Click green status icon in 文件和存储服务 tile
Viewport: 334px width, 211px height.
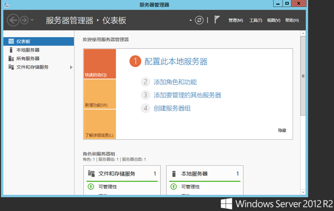click(x=91, y=187)
